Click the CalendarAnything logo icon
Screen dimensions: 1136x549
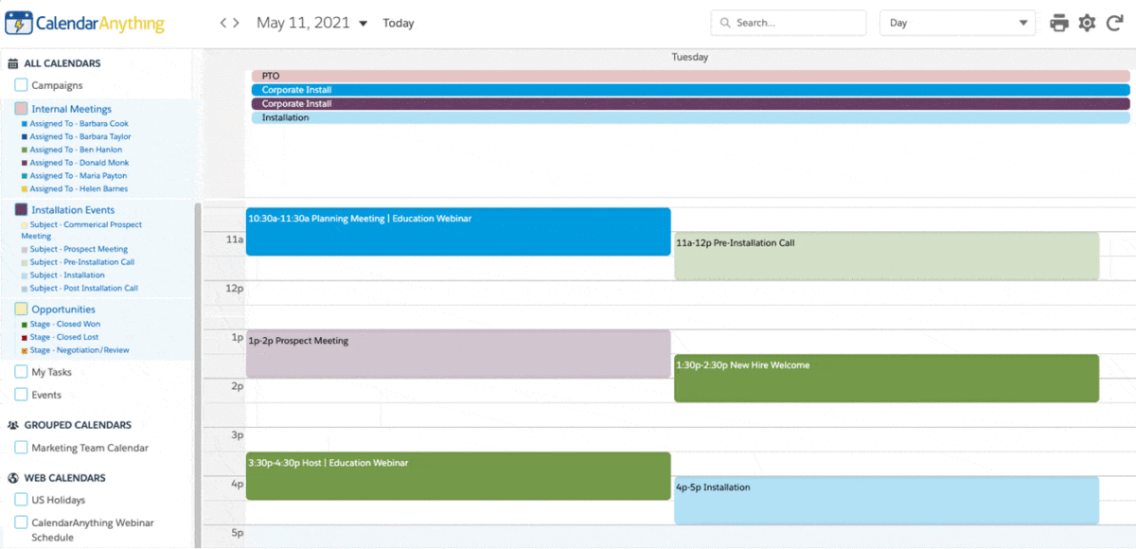[x=19, y=23]
